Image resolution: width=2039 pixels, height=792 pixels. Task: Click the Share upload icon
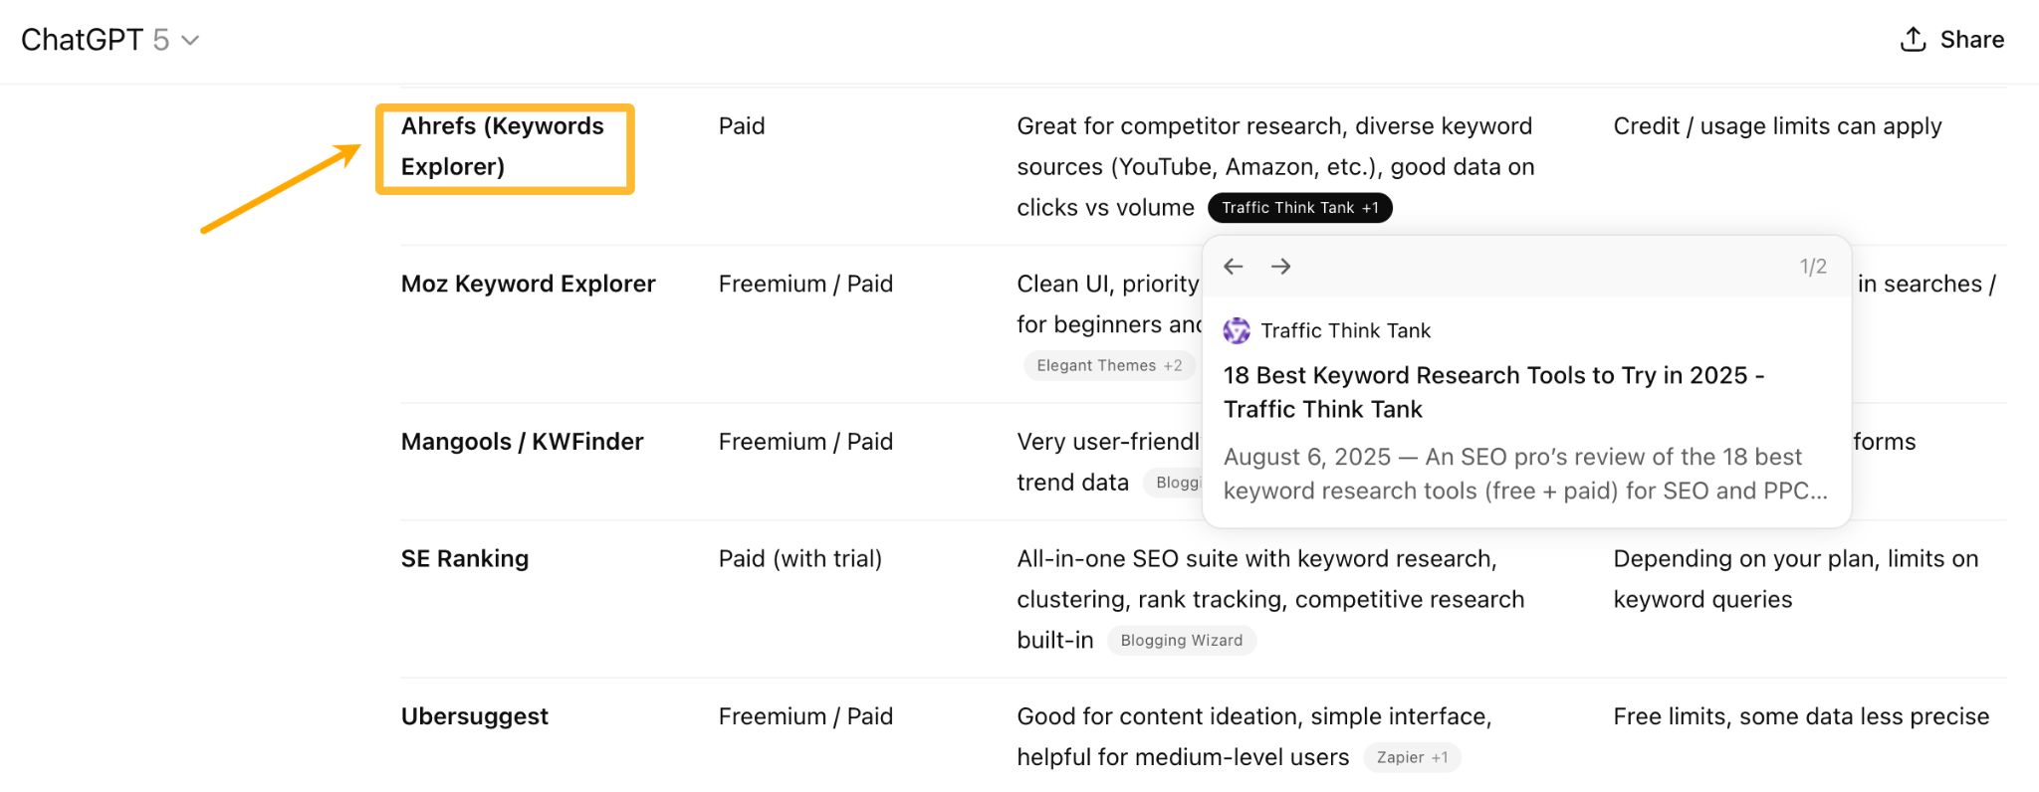point(1913,40)
